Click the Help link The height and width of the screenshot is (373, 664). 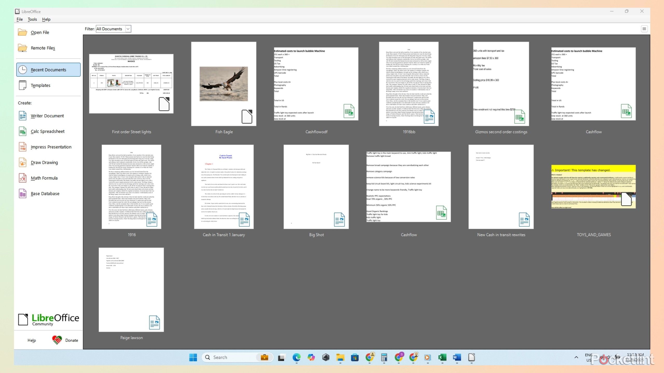(31, 340)
